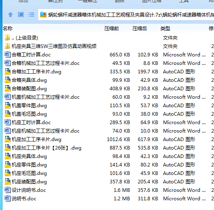Viewport: 214px width, 210px height.
Task: Click AutoCAD icon of 合箱装配图.dwg
Action: (x=8, y=89)
